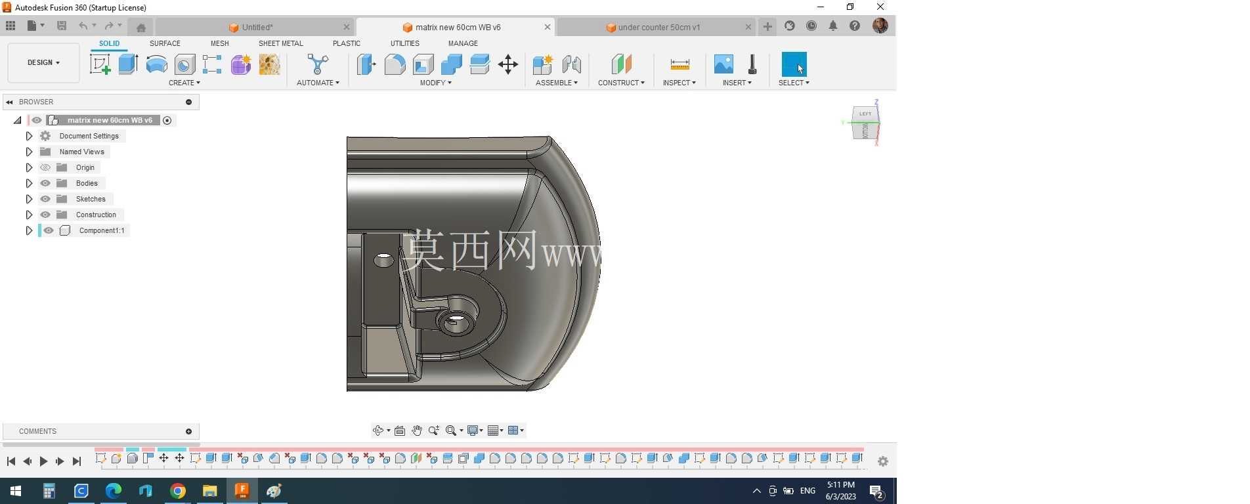Click the ViewCube LEFT face
The width and height of the screenshot is (1250, 504).
pyautogui.click(x=865, y=115)
